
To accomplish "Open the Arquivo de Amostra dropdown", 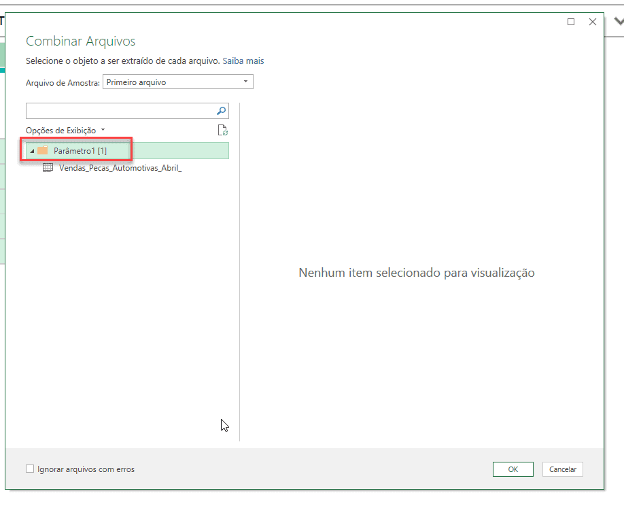I will [x=245, y=82].
